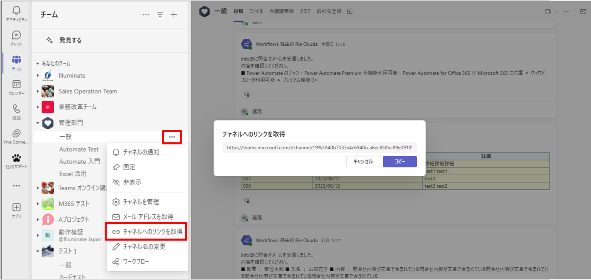This screenshot has width=591, height=280.
Task: Open the 通話 (Calls) section
Action: point(16,111)
